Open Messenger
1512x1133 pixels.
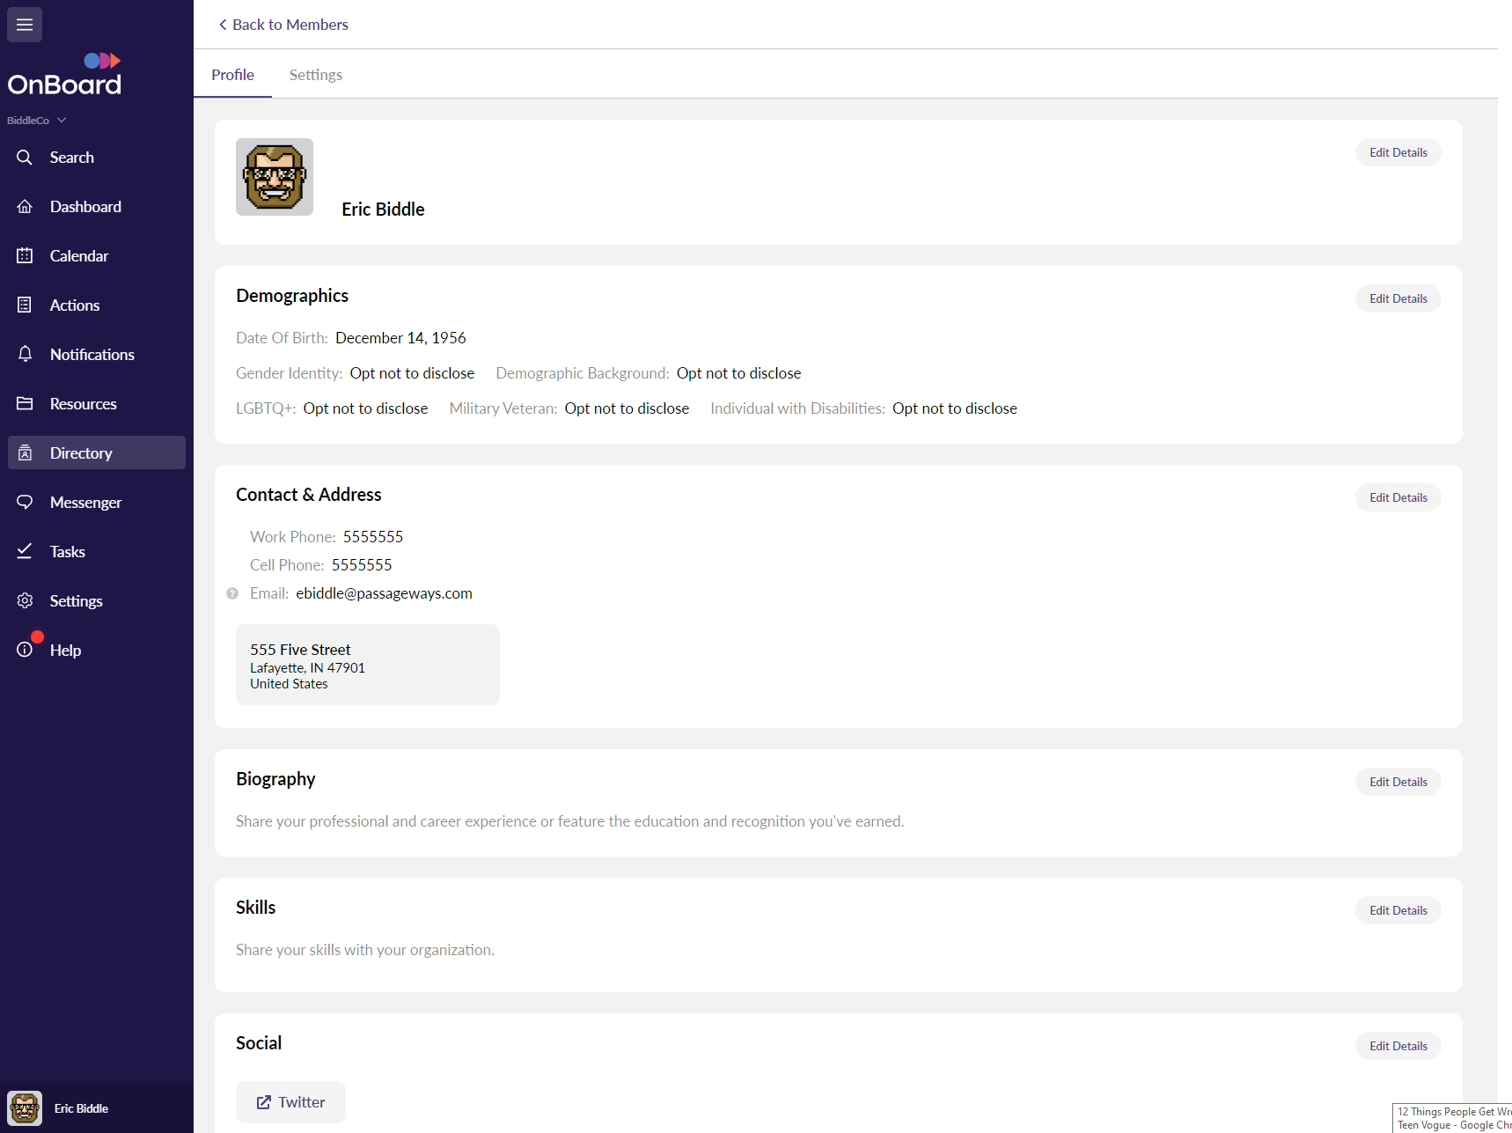85,502
